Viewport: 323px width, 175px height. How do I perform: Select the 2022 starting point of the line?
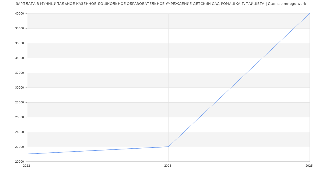pyautogui.click(x=27, y=154)
